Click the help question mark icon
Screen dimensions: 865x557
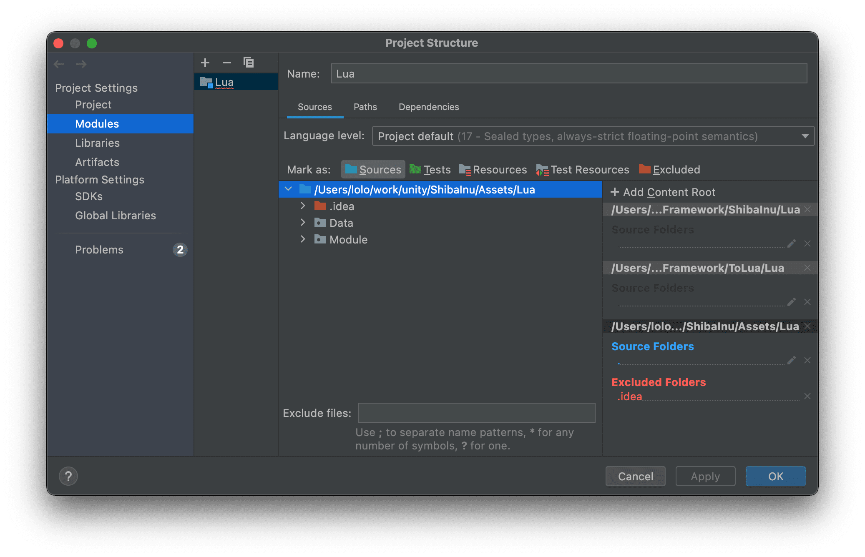point(68,476)
